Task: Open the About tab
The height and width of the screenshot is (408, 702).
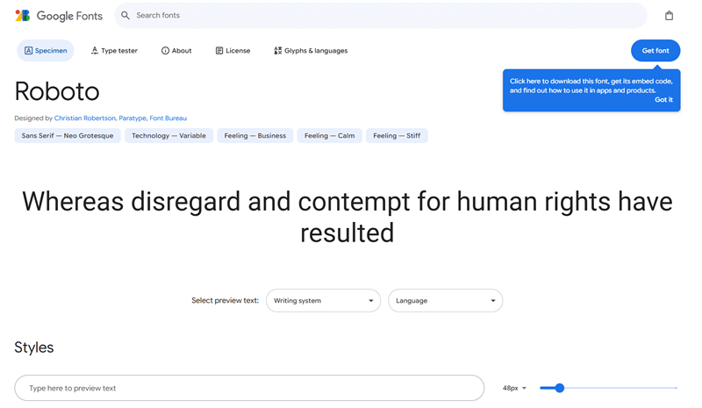Action: pos(176,51)
